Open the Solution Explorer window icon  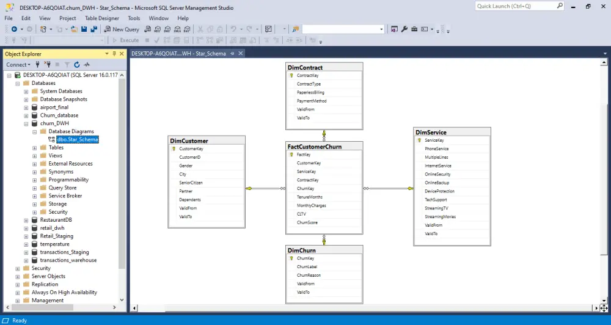point(394,29)
